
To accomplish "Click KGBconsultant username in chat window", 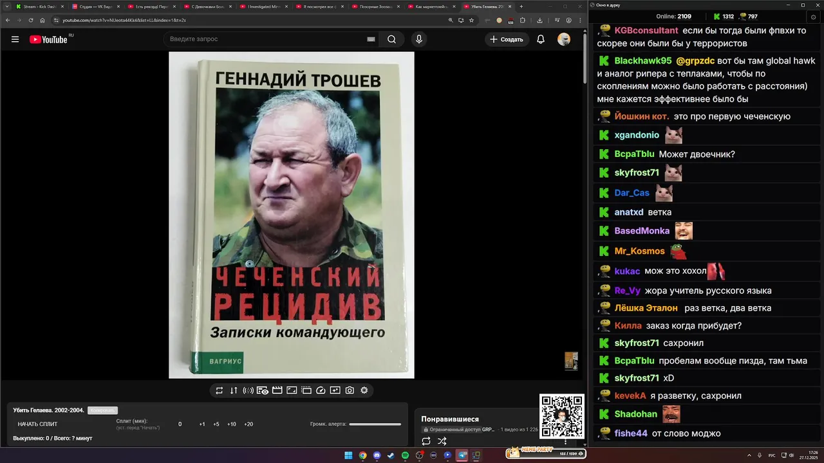I will (646, 30).
